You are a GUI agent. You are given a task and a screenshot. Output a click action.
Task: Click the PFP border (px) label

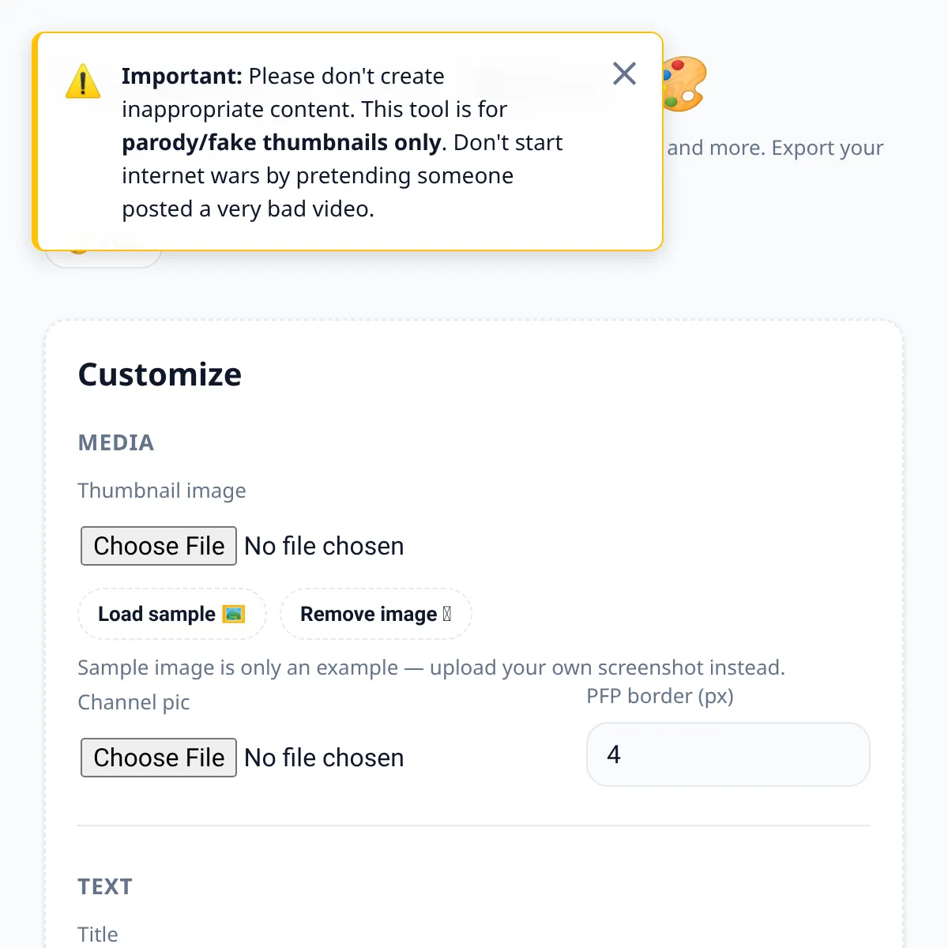[x=660, y=696]
